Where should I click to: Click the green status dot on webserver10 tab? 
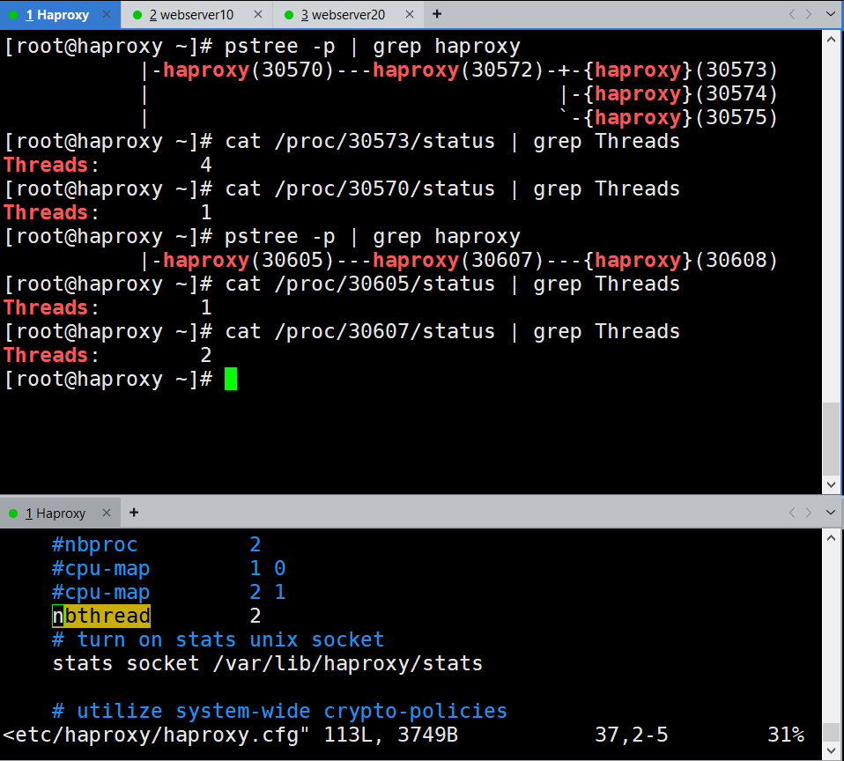tap(137, 15)
